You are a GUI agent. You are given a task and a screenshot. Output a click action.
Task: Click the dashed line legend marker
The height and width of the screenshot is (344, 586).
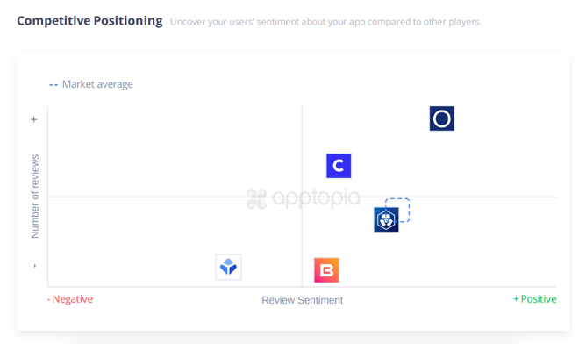tap(54, 85)
